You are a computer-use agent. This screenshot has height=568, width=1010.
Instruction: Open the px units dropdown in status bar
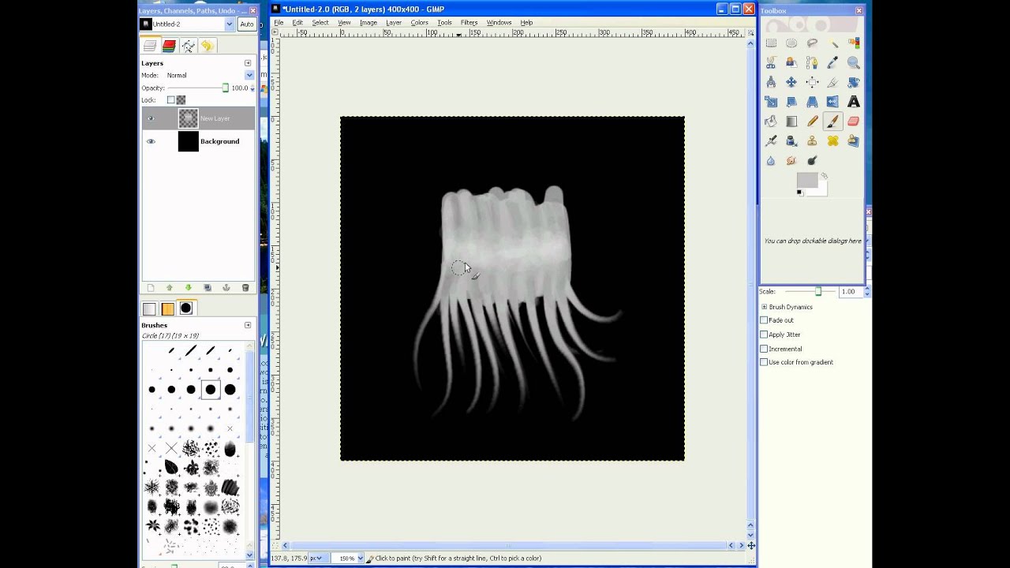click(320, 558)
